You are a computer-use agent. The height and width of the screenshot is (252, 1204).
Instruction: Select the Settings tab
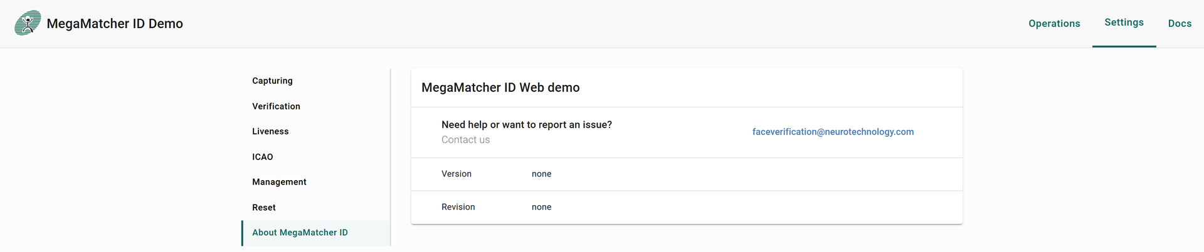tap(1124, 23)
